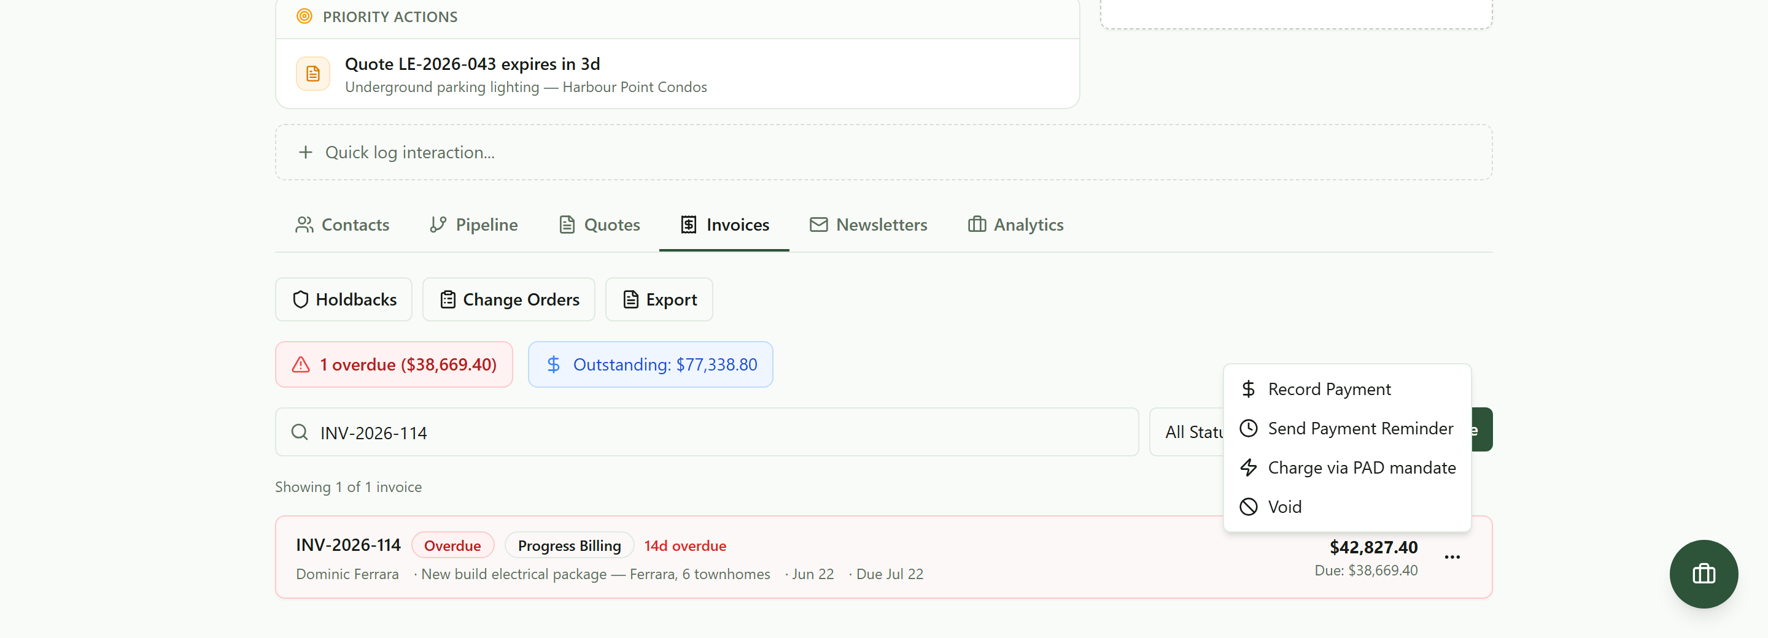The width and height of the screenshot is (1768, 638).
Task: Click the void circle-slash icon
Action: coord(1249,507)
